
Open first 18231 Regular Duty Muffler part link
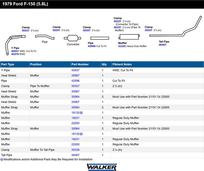(x=75, y=118)
